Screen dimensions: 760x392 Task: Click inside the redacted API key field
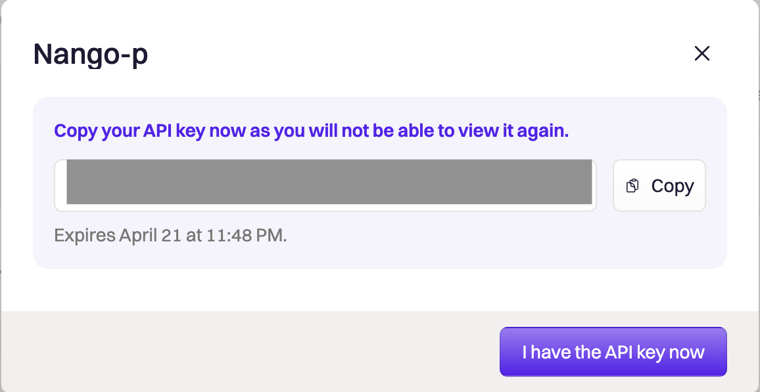pos(325,185)
